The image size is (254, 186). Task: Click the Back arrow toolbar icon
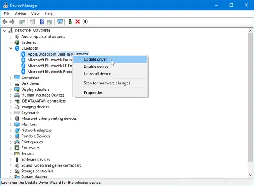[x=5, y=22]
